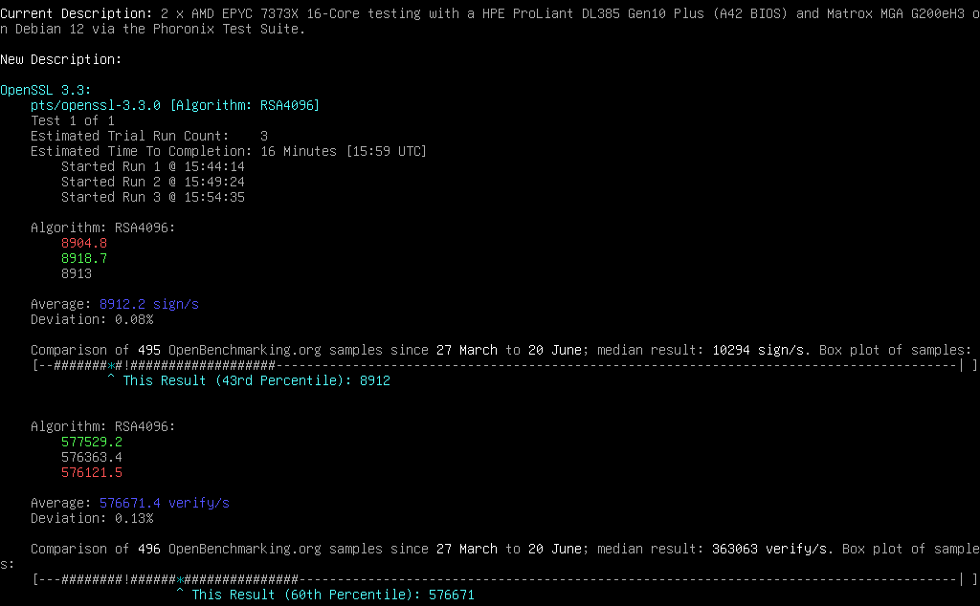
Task: Select the Test 1 of 1 line
Action: point(73,120)
